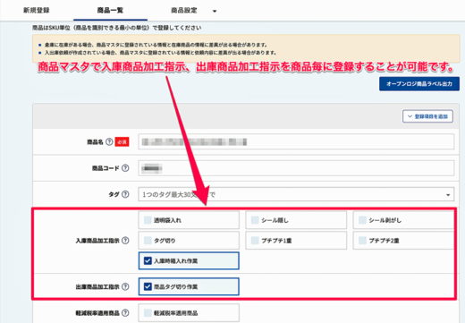Focus the 商品コード input field

pyautogui.click(x=296, y=168)
